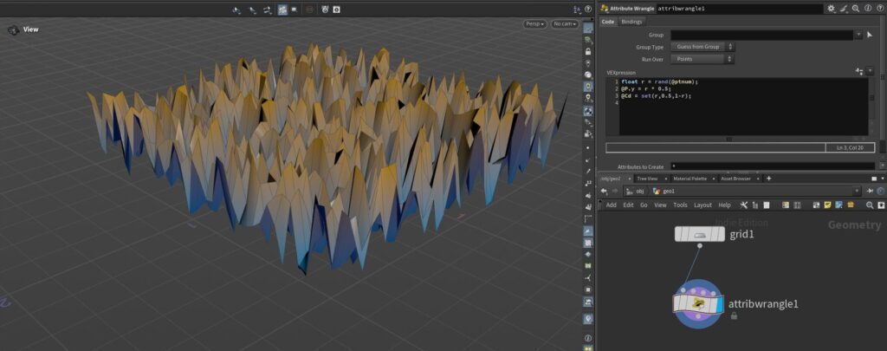Click the sticky note icon in network toolbar
This screenshot has height=351, width=887.
click(827, 205)
